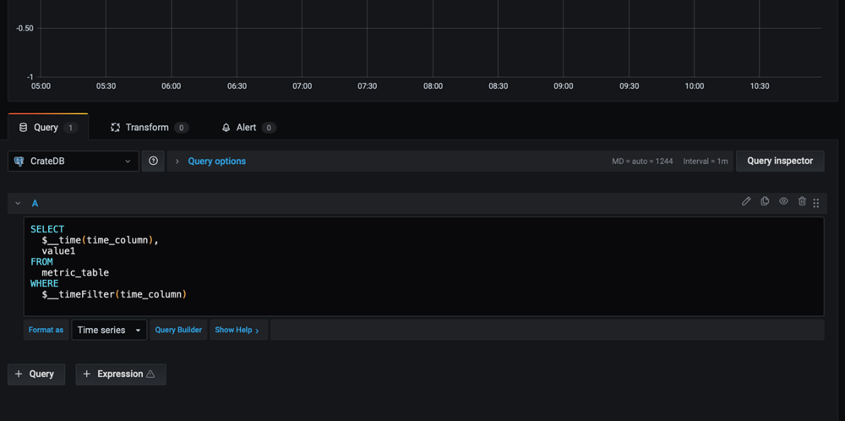
Task: Click the CrateDB data source logo
Action: tap(19, 161)
